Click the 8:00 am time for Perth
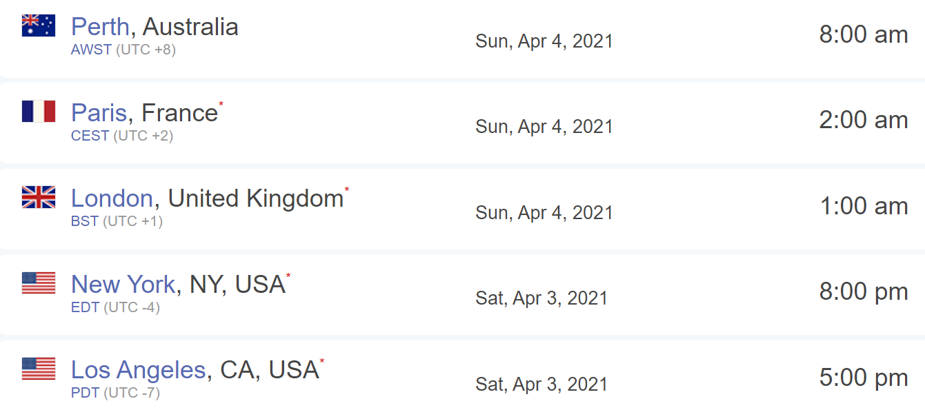This screenshot has height=410, width=925. point(863,34)
